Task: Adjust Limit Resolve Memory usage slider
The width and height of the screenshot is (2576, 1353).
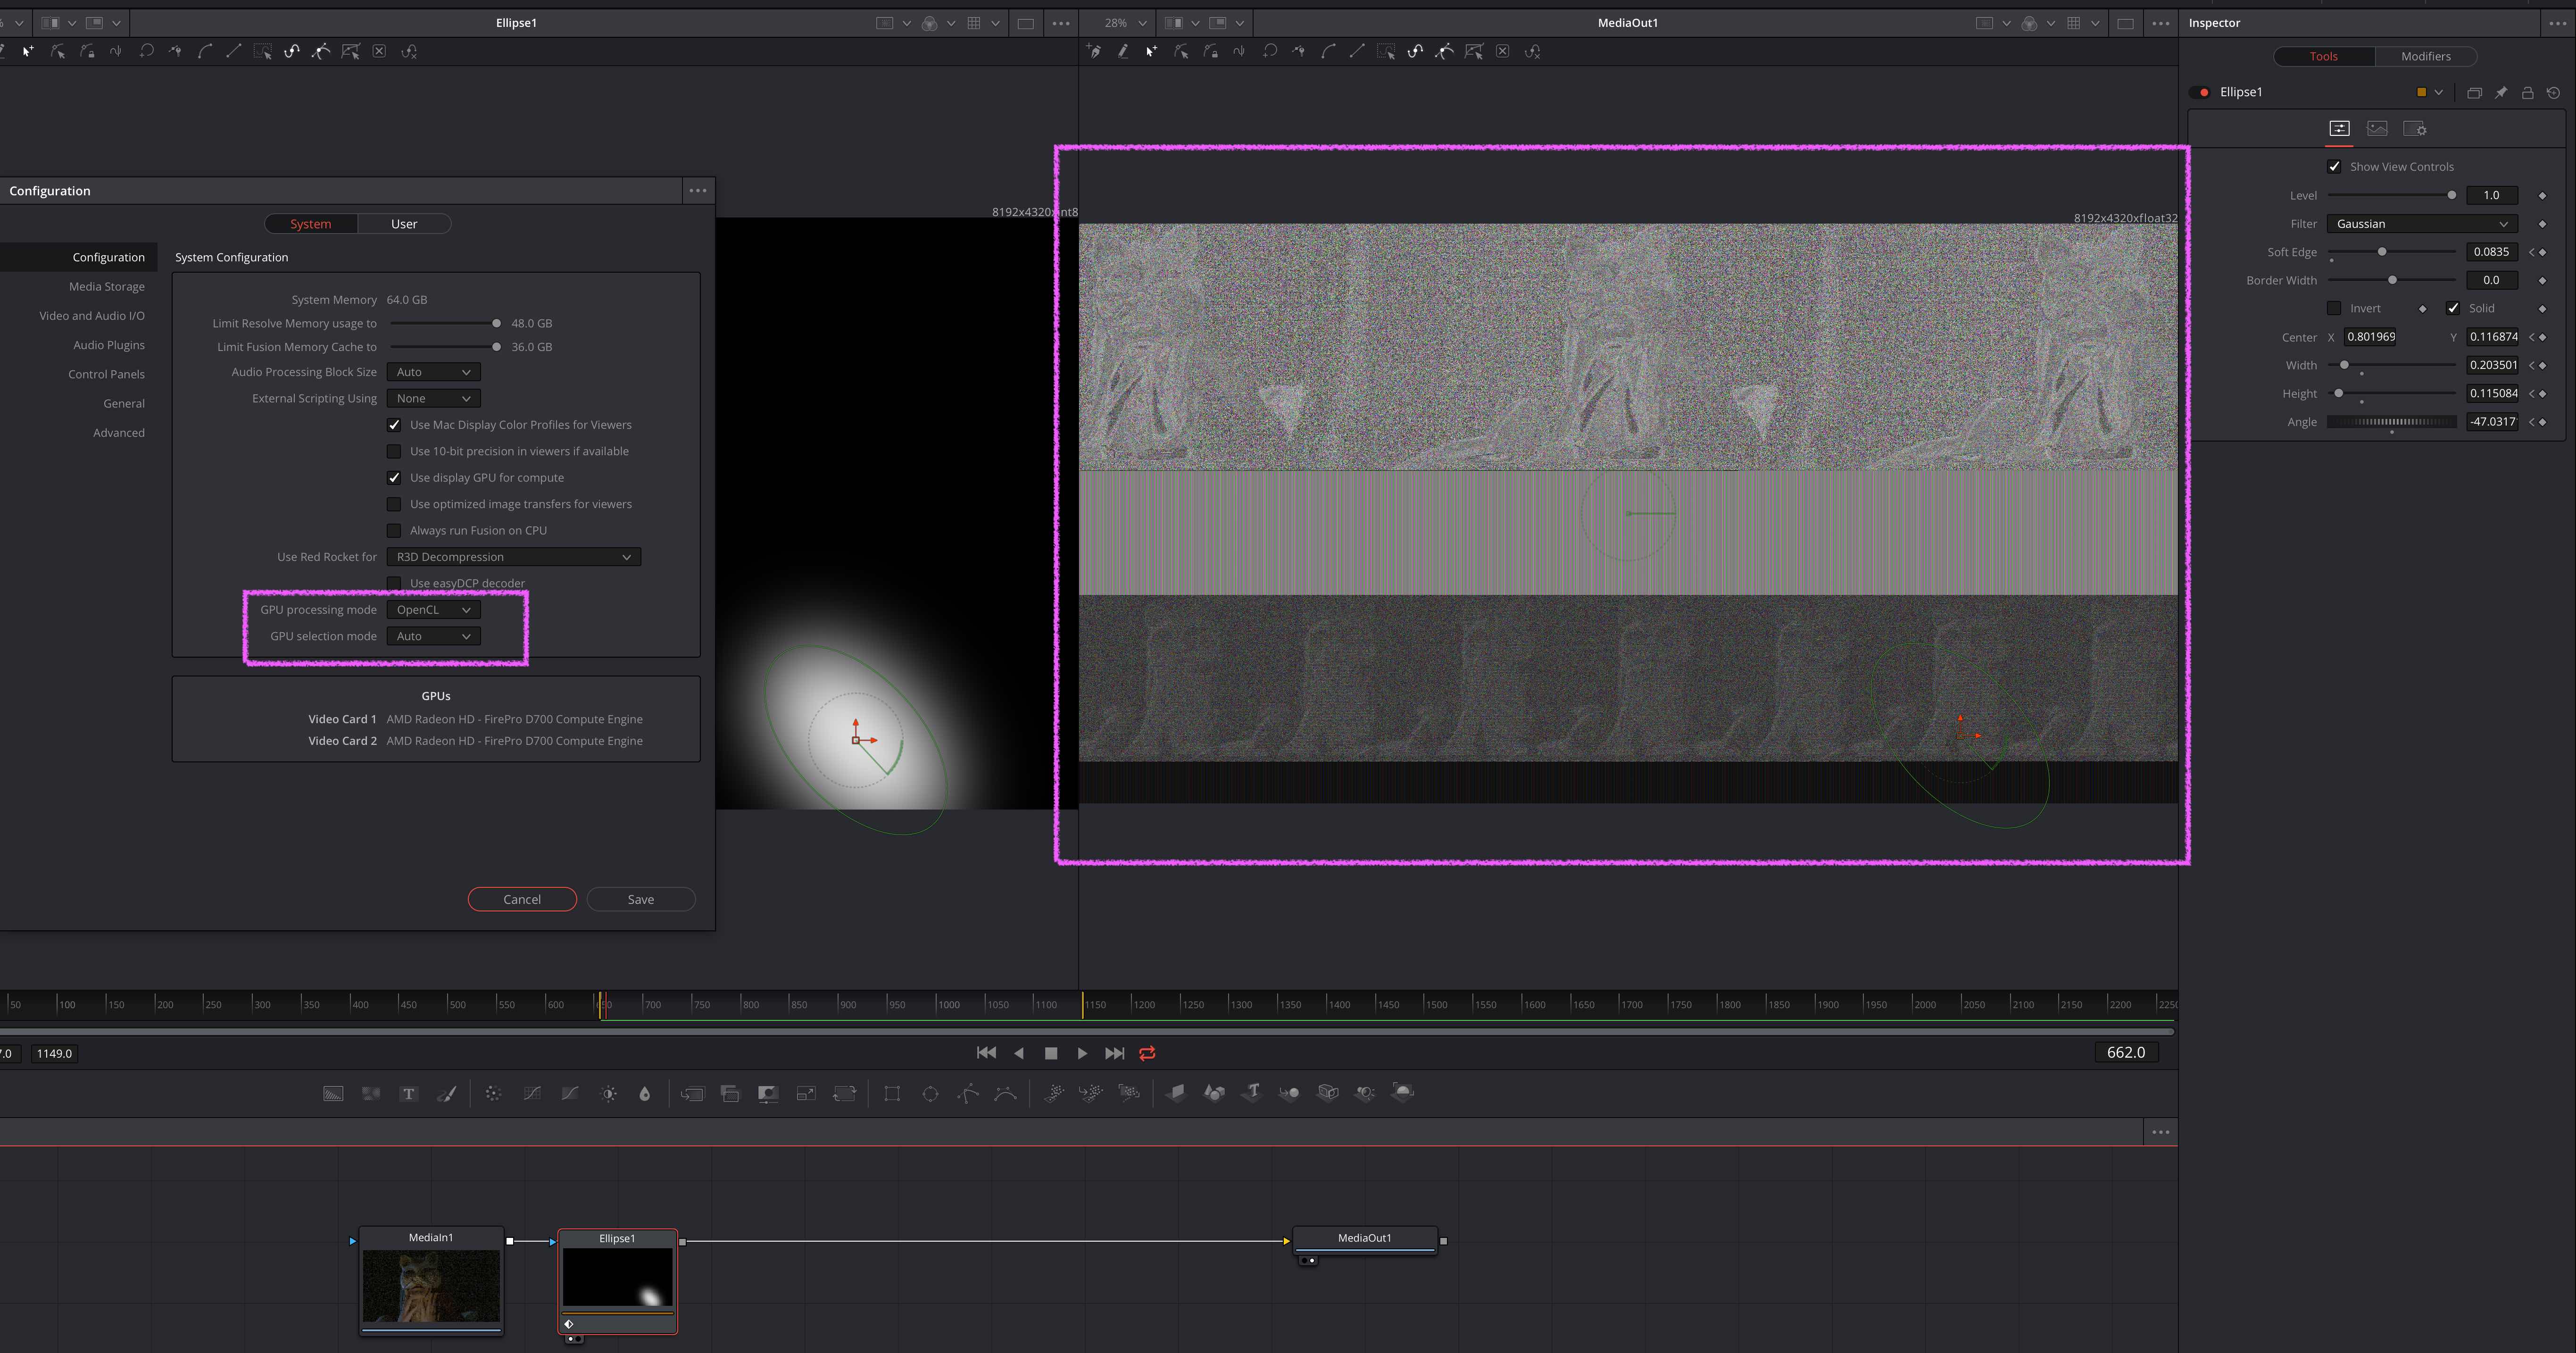Action: (496, 323)
